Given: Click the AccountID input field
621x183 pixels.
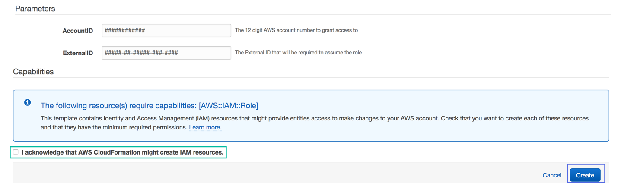Looking at the screenshot, I should coord(166,31).
